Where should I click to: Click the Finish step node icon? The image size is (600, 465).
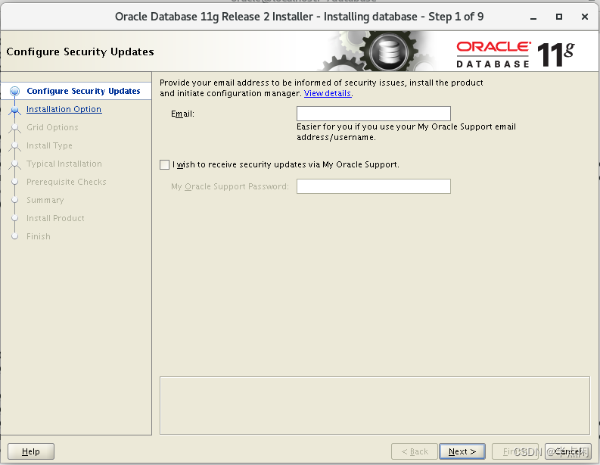14,236
